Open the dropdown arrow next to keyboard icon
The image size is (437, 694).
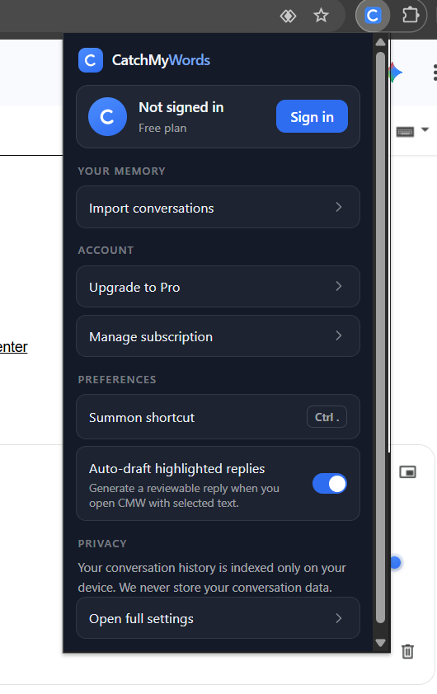click(425, 129)
